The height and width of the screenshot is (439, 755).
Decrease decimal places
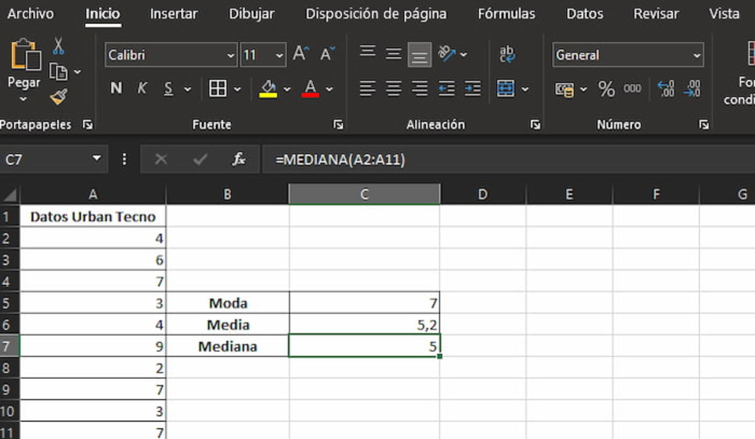(x=692, y=89)
